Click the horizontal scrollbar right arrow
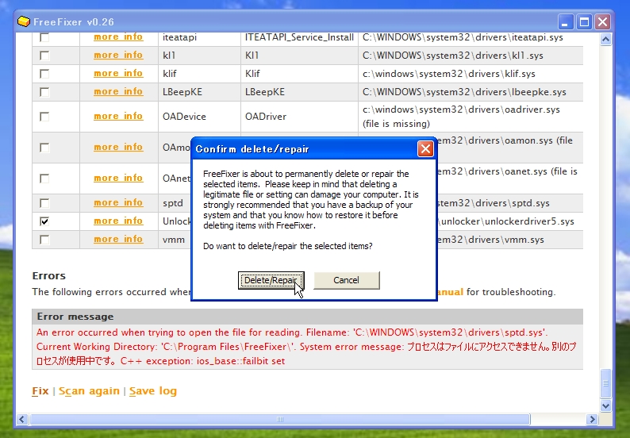The height and width of the screenshot is (438, 630). pyautogui.click(x=591, y=420)
